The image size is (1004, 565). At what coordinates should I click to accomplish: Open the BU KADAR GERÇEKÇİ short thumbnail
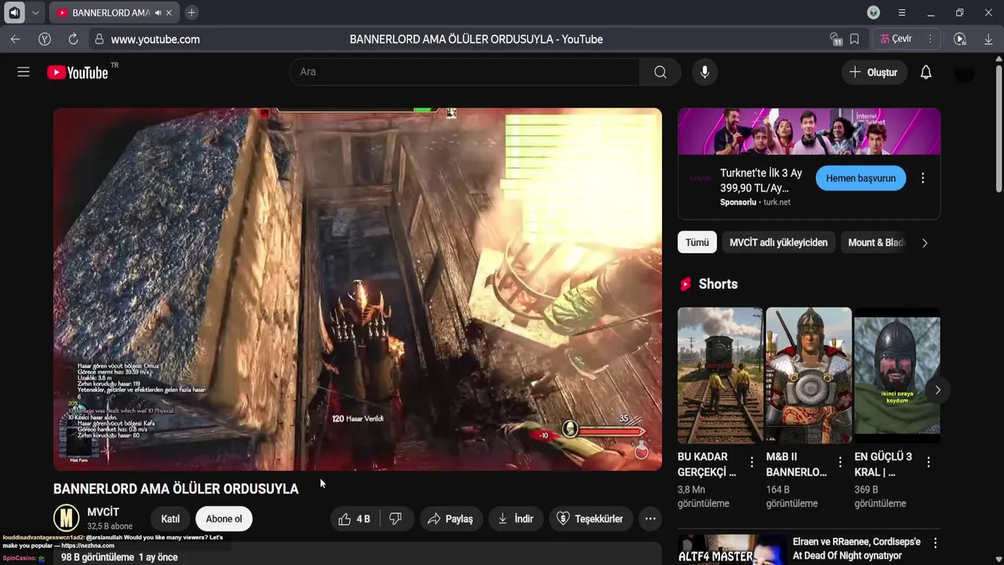[720, 375]
